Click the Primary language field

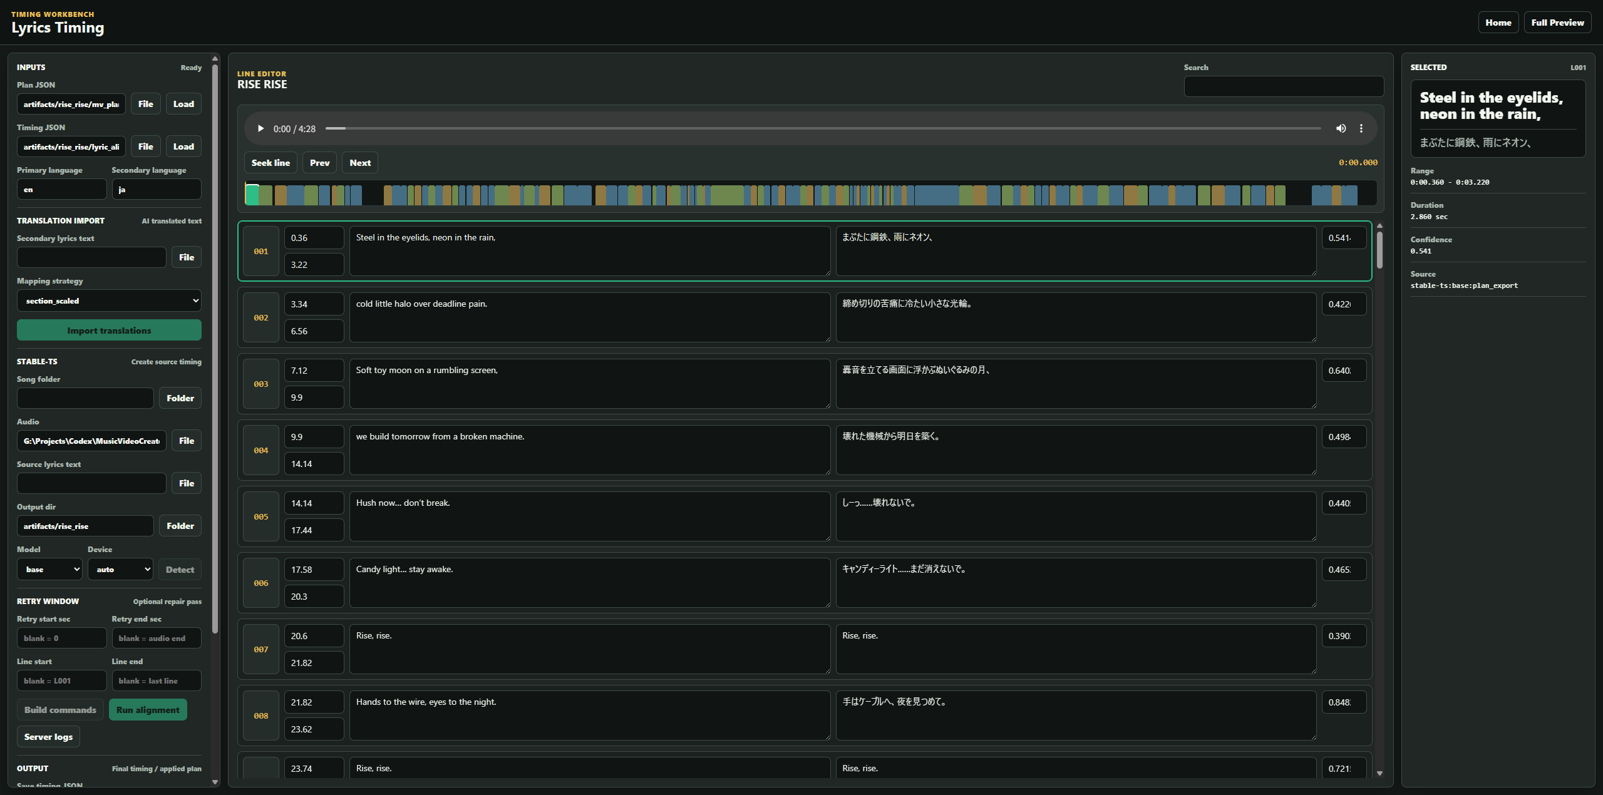click(x=61, y=189)
